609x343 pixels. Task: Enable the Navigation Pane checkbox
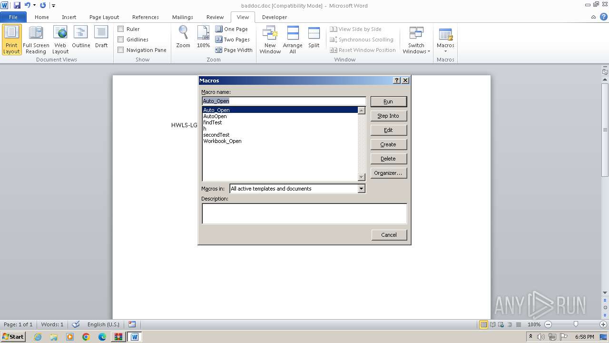[x=121, y=50]
